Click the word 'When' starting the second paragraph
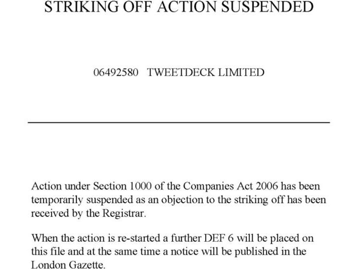Viewport: 358px width, 269px height. [x=44, y=238]
